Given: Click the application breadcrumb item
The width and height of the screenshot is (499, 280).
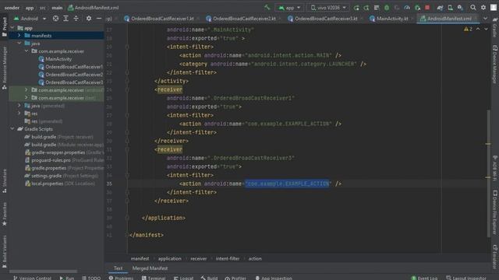Looking at the screenshot, I should pos(170,259).
